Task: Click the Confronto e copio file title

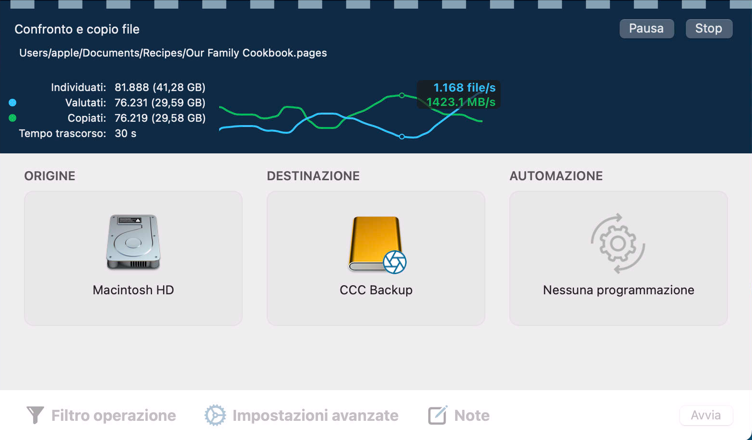Action: 77,29
